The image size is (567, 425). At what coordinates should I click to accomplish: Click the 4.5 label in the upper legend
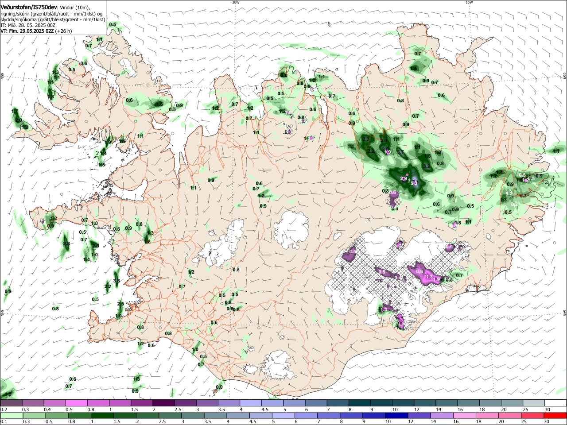[265, 410]
